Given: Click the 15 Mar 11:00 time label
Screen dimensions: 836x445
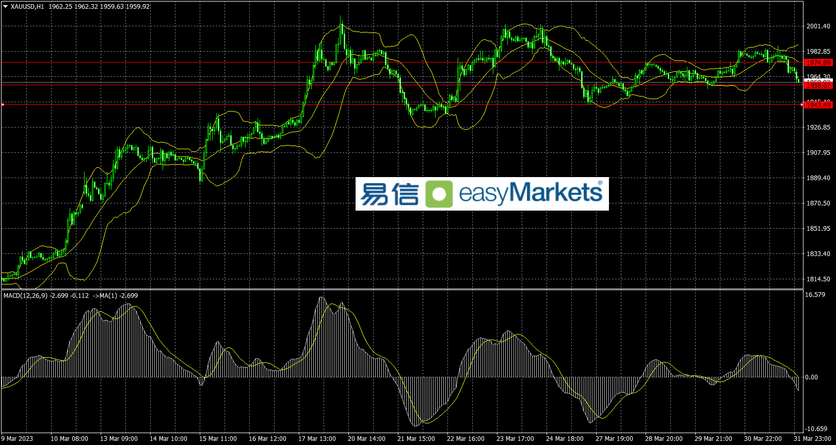Looking at the screenshot, I should point(218,439).
